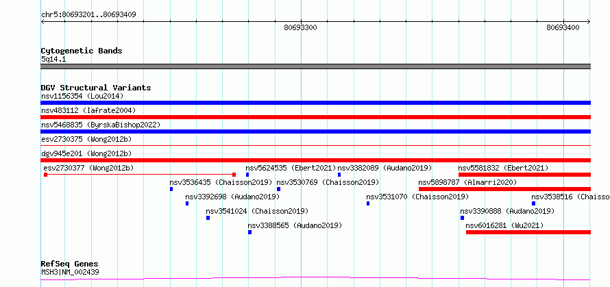Click the blue marker under nsv5624535
The width and height of the screenshot is (610, 287).
(247, 175)
